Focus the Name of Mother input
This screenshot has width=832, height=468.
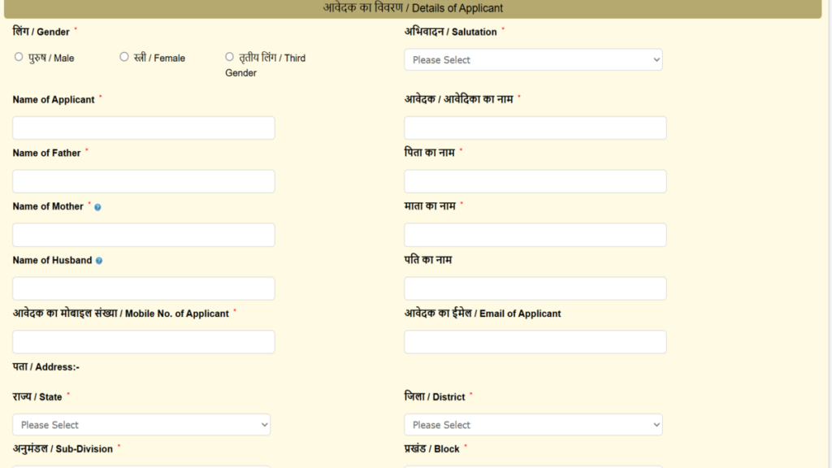point(144,235)
